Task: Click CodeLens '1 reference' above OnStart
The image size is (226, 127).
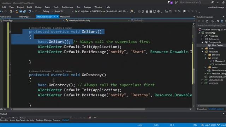Action: (x=34, y=28)
